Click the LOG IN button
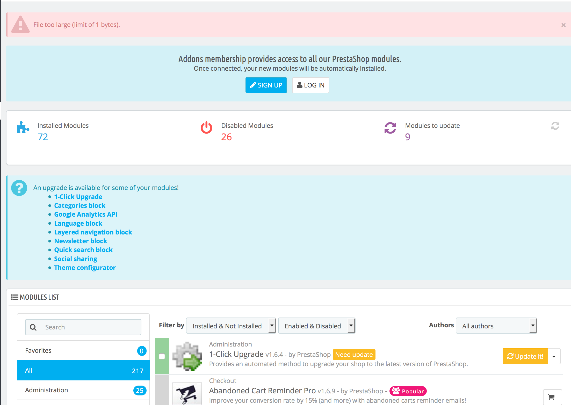 tap(310, 85)
